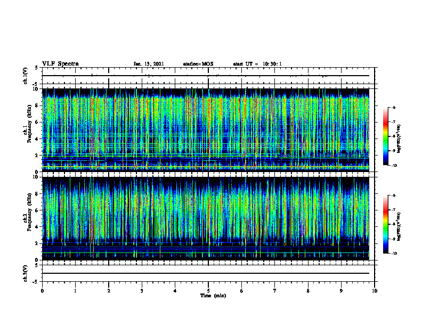This screenshot has width=422, height=326.
Task: Click the "-10" tick on ch.2 colorbar
Action: 394,254
